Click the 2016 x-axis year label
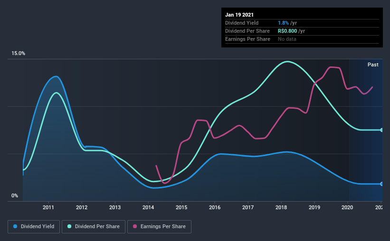This screenshot has height=241, width=390. point(215,207)
